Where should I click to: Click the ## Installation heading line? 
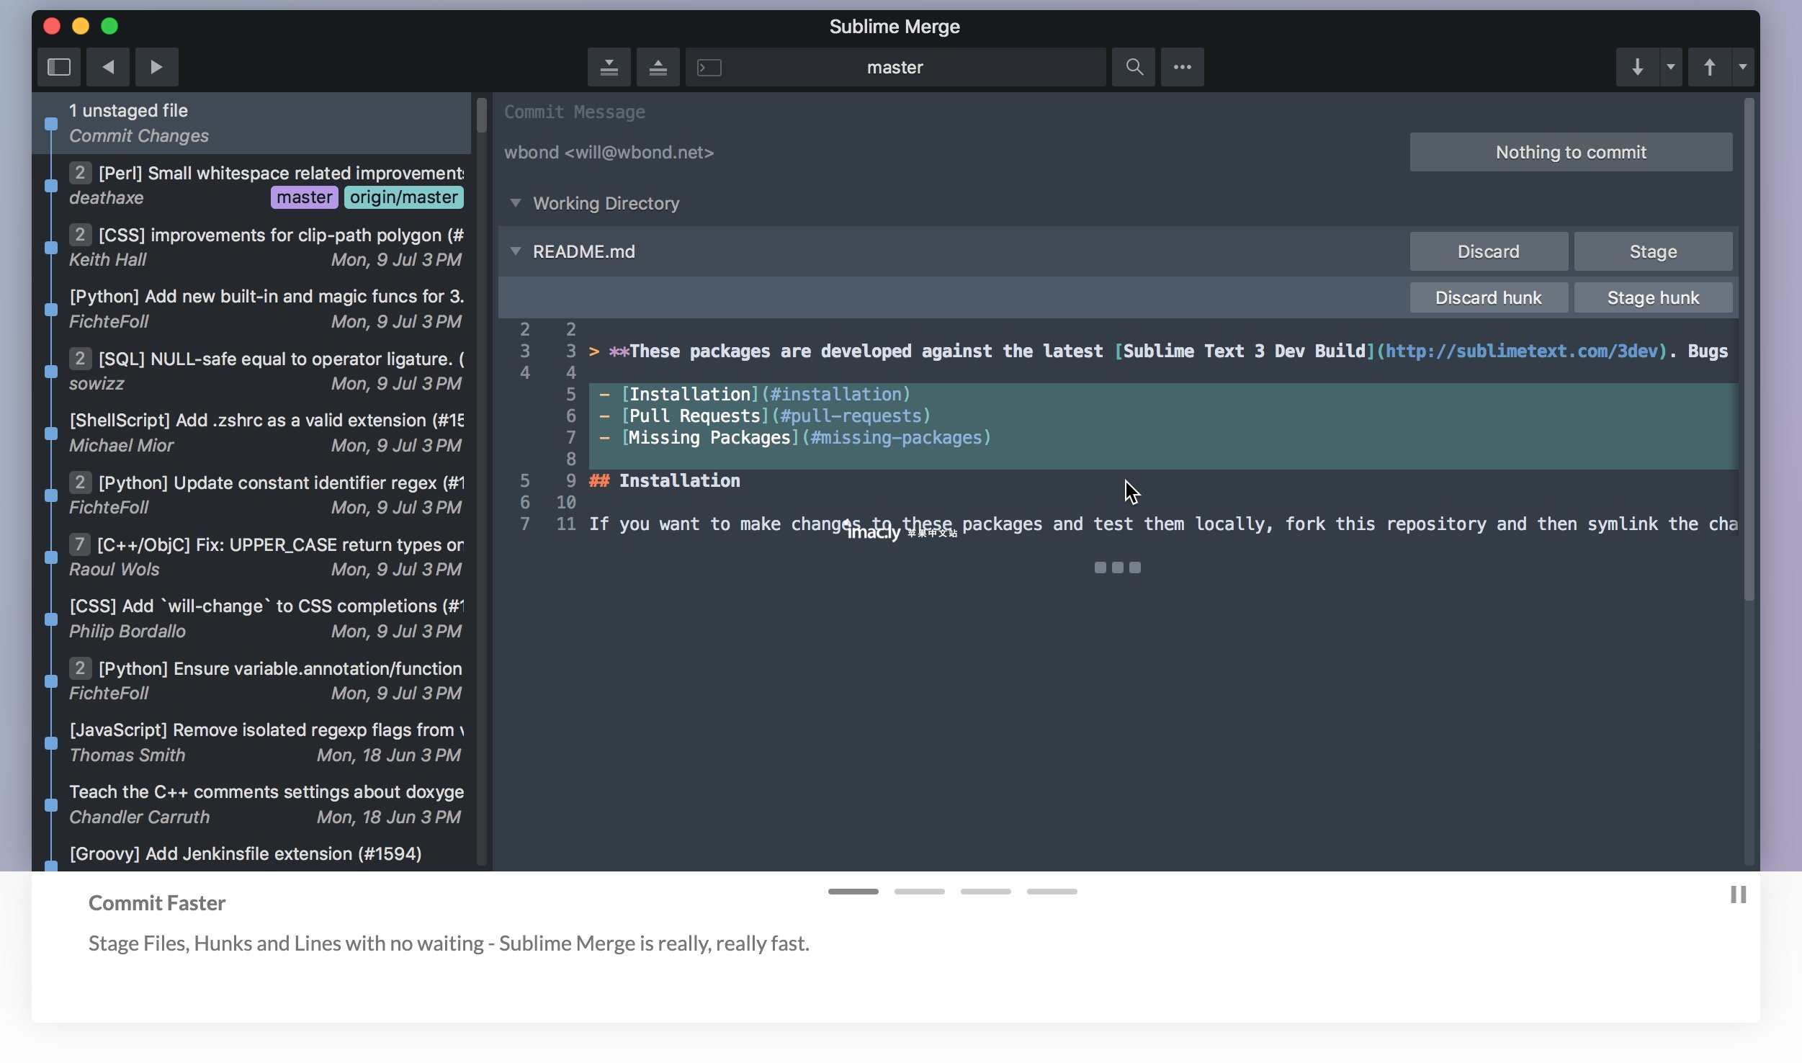pyautogui.click(x=664, y=481)
